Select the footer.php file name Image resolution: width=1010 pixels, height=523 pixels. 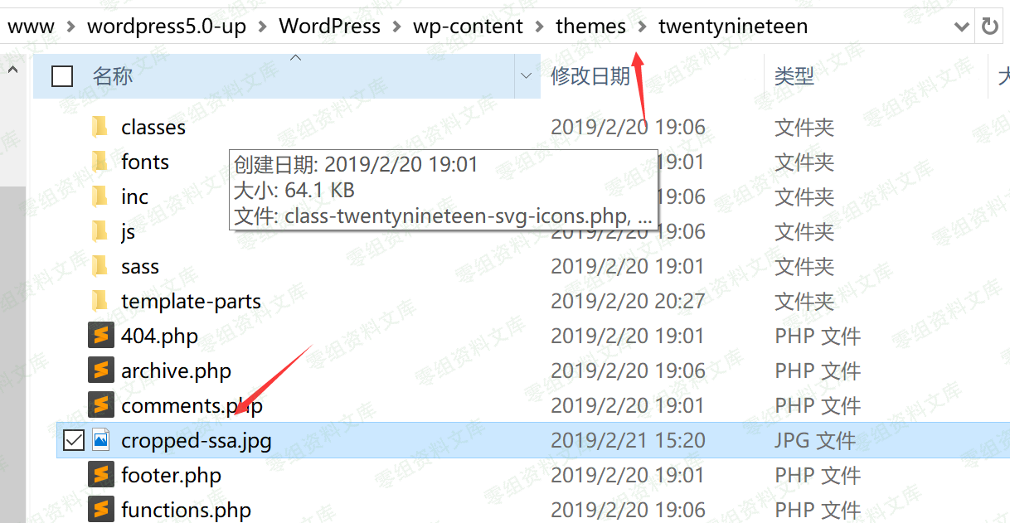pos(171,475)
